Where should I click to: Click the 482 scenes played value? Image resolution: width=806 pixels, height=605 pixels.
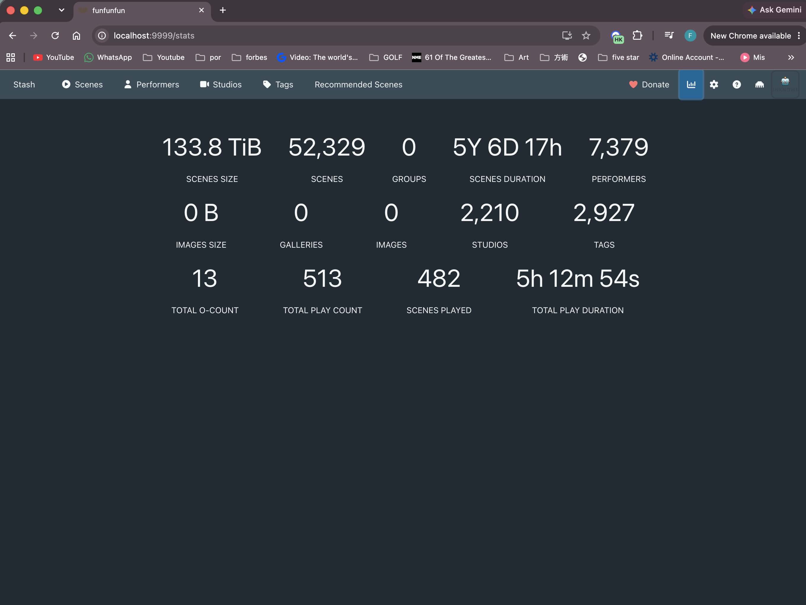coord(439,279)
